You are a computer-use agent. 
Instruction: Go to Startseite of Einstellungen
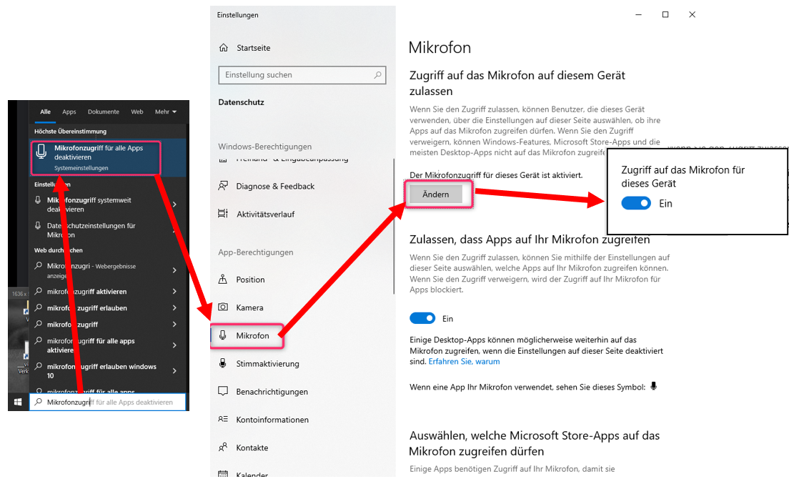click(x=253, y=48)
